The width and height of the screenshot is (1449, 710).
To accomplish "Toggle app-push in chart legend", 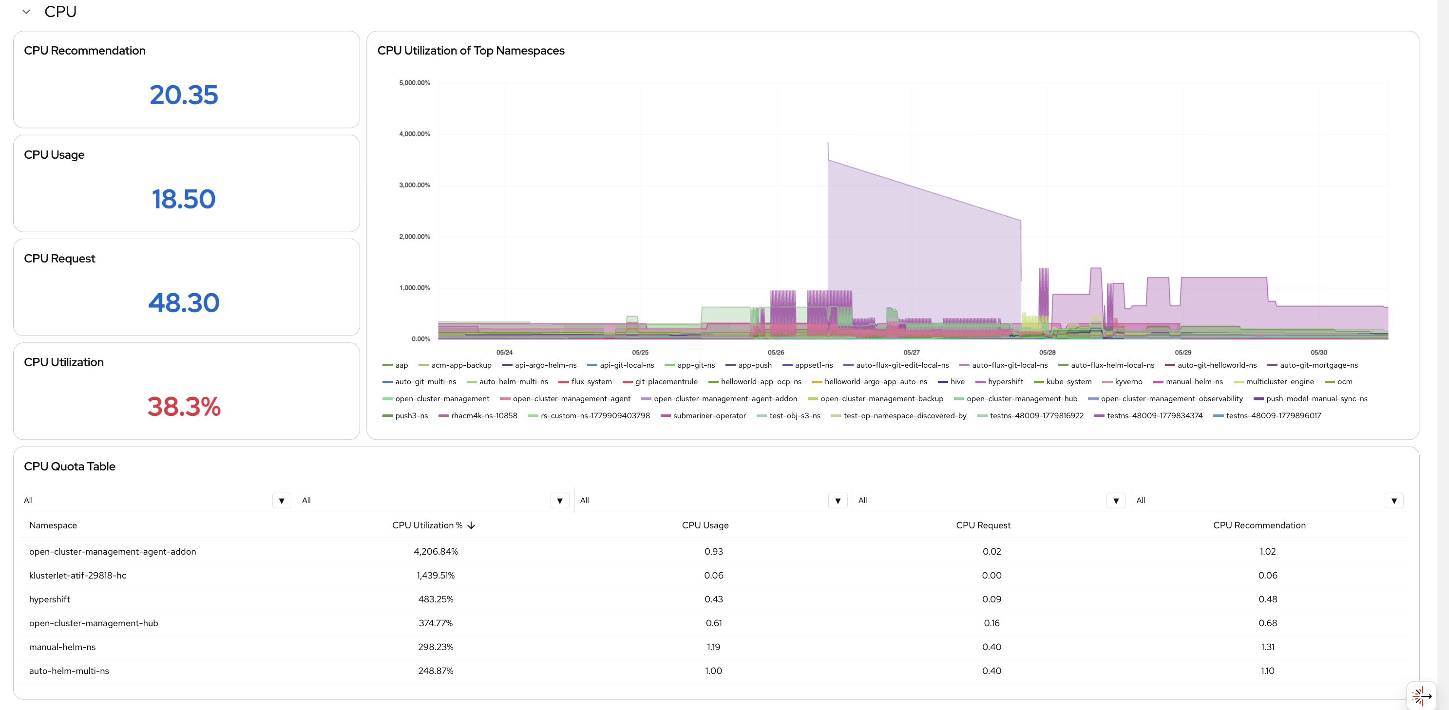I will [x=749, y=365].
